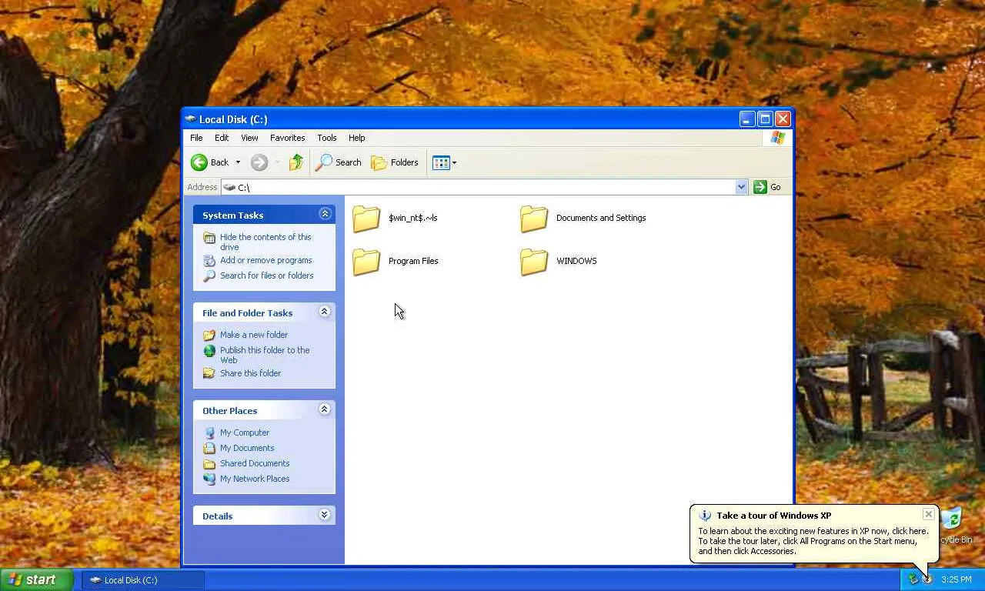This screenshot has width=985, height=591.
Task: Open the 'Shared Documents' link text
Action: click(x=255, y=464)
